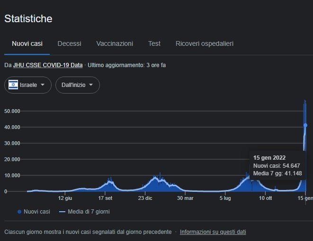Image resolution: width=313 pixels, height=241 pixels.
Task: Click the 17 set peak on chart
Action: pos(110,179)
